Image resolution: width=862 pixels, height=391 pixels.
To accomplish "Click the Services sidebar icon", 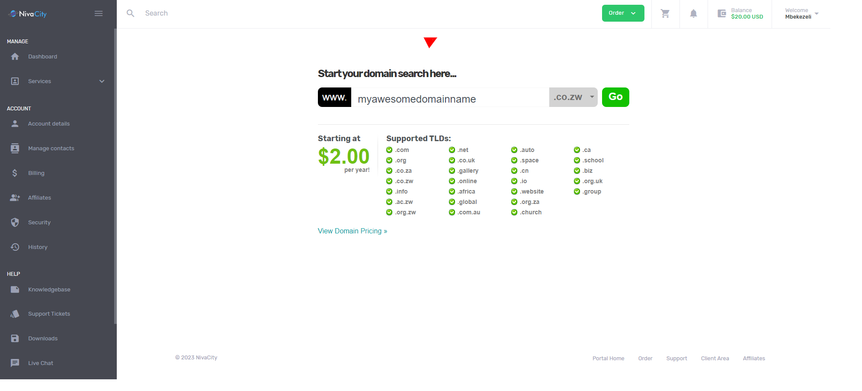I will coord(15,81).
